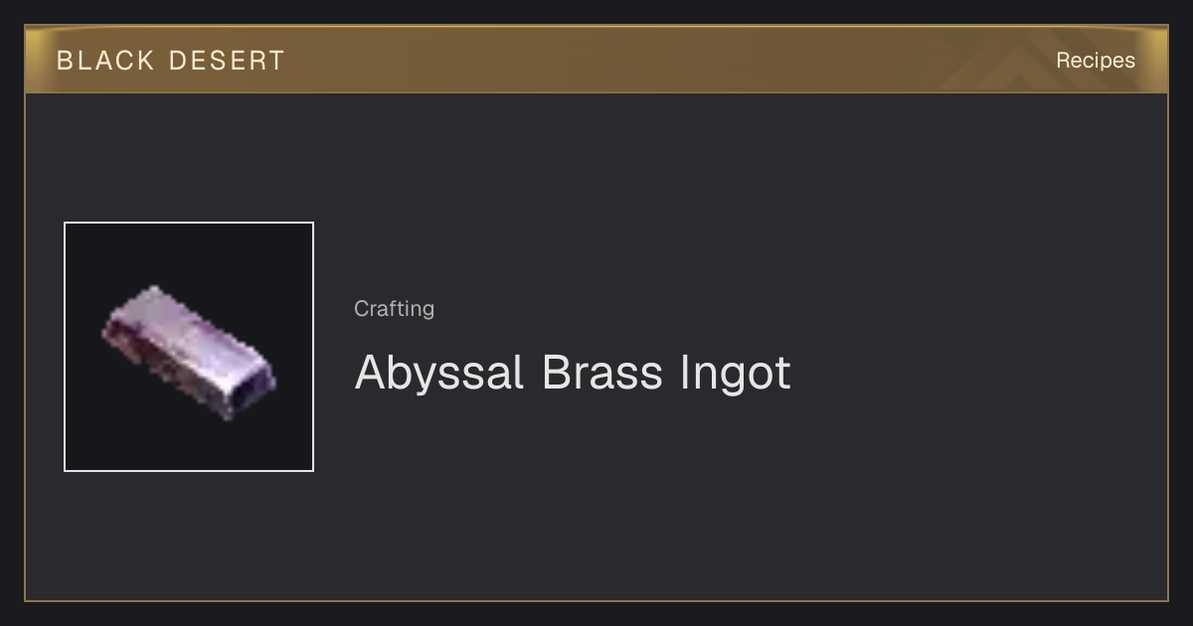
Task: Click the Abyssal Brass Ingot item icon
Action: pos(189,350)
